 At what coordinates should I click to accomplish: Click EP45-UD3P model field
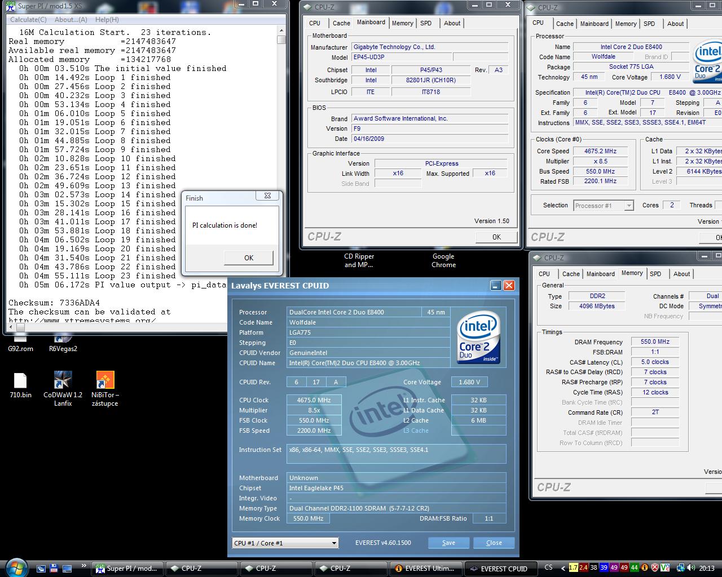pos(402,57)
